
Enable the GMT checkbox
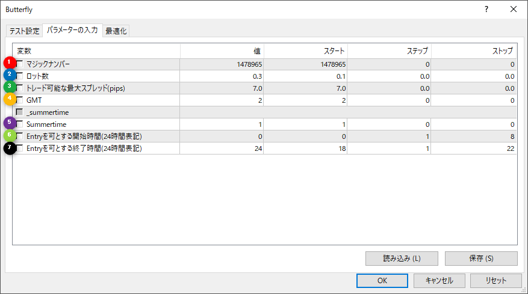[x=20, y=100]
